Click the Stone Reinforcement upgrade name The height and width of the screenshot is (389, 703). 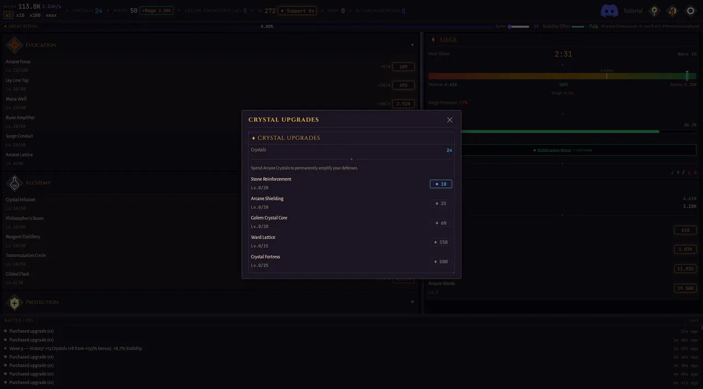pyautogui.click(x=271, y=179)
